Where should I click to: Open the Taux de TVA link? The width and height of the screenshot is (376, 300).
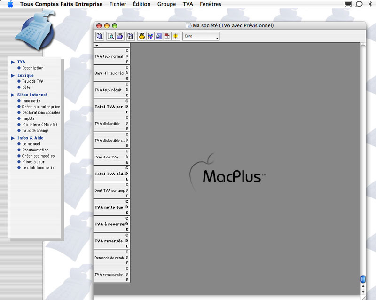(x=33, y=81)
